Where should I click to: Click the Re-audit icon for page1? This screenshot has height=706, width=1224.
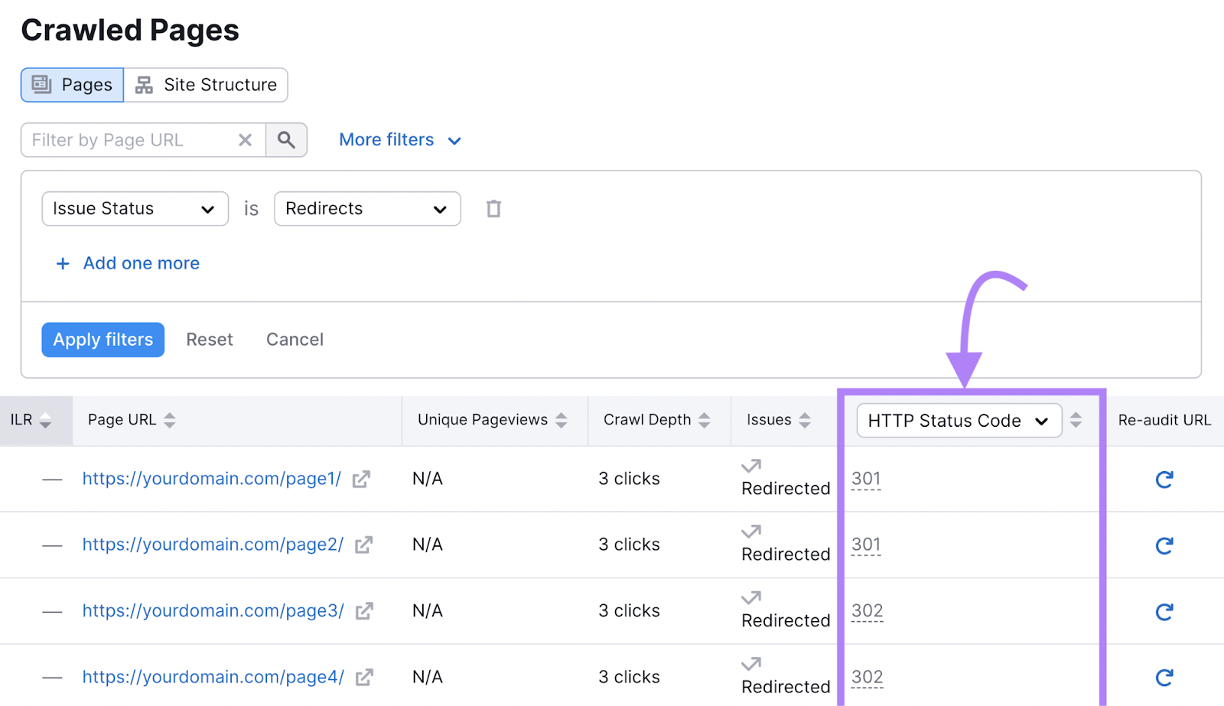pyautogui.click(x=1164, y=480)
